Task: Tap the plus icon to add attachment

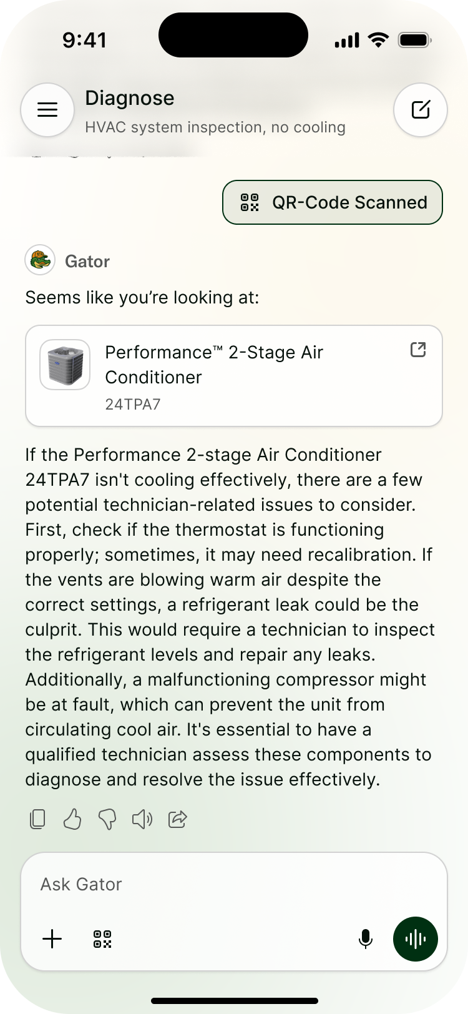Action: (52, 938)
